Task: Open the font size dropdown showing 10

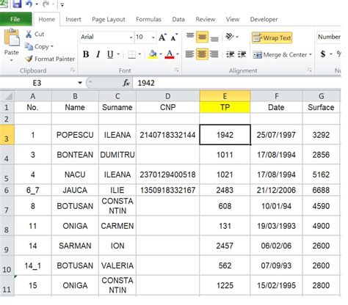Action: point(153,37)
